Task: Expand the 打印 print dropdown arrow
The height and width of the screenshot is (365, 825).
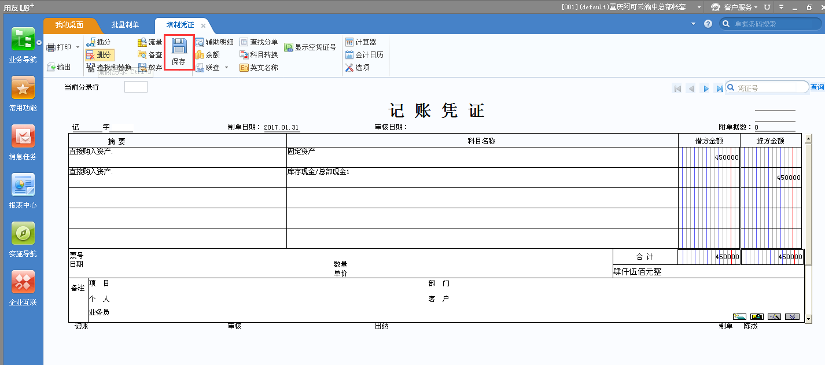Action: coord(76,47)
